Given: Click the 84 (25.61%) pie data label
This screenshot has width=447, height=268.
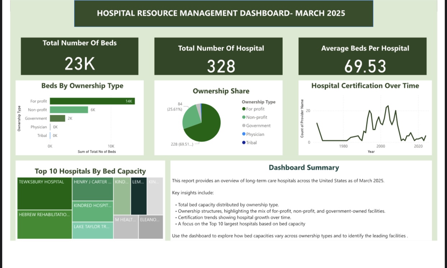Looking at the screenshot, I should [175, 106].
